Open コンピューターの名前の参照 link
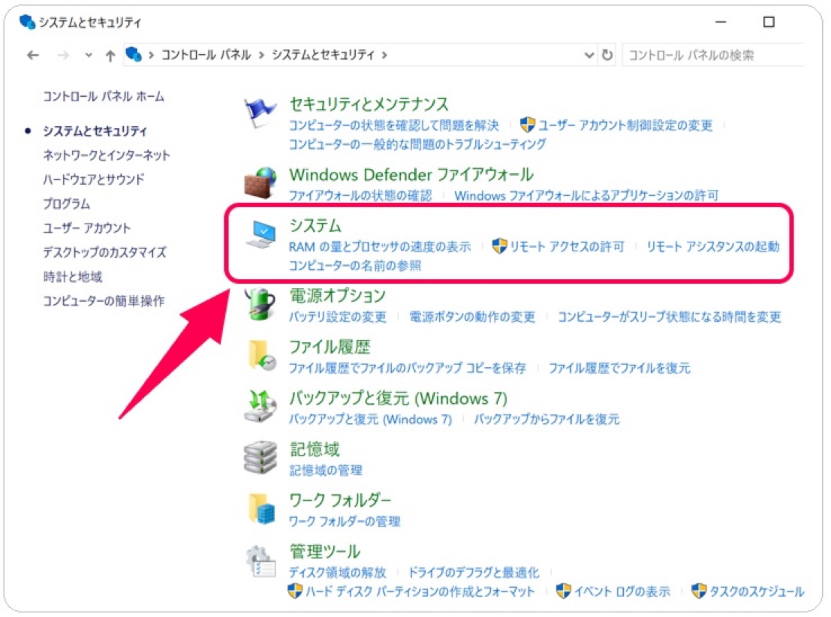831x617 pixels. (x=355, y=266)
